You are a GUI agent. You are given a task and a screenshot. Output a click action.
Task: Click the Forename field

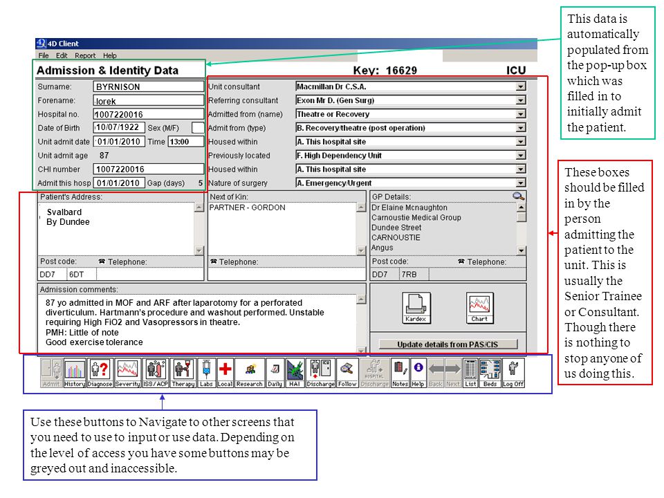pyautogui.click(x=148, y=100)
